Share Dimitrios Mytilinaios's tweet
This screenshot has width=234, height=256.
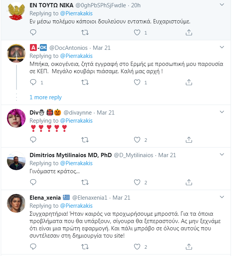[189, 182]
